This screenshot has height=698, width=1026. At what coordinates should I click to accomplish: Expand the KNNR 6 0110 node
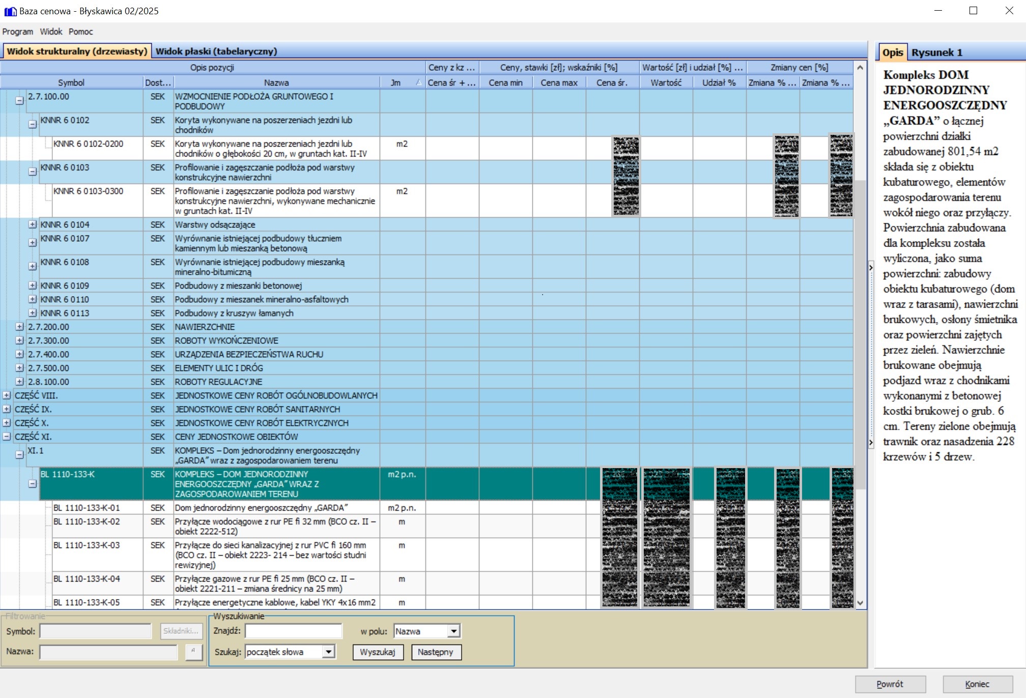pos(33,299)
